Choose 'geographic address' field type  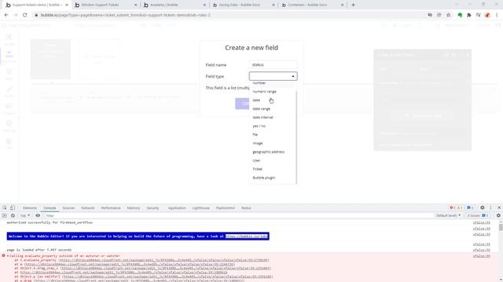pyautogui.click(x=273, y=152)
